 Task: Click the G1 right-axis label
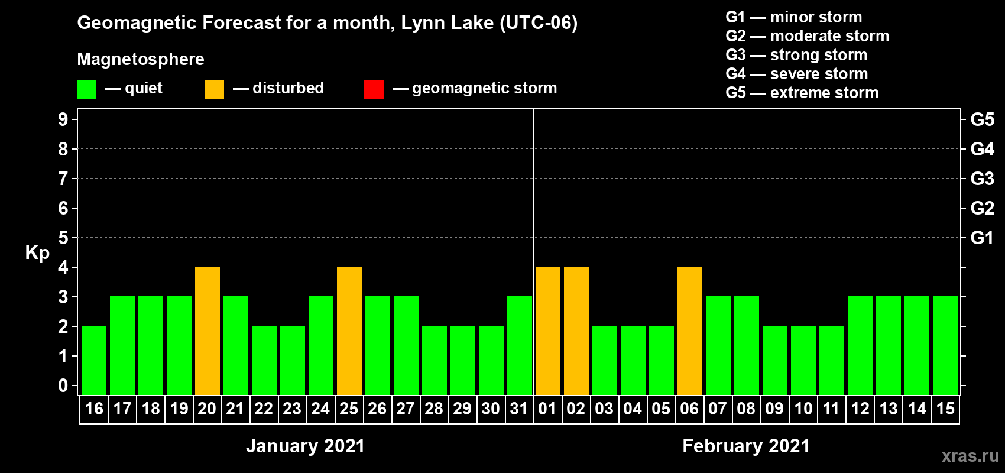point(983,238)
